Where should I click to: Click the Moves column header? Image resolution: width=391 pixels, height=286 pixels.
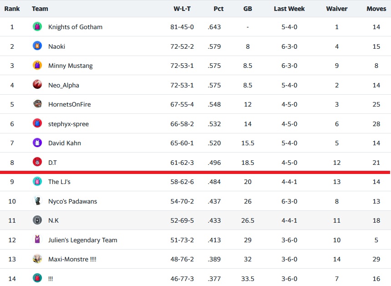(376, 9)
